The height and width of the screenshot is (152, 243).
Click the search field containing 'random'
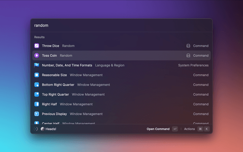pos(121,25)
